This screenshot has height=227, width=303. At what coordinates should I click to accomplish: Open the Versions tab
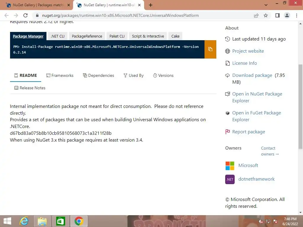point(163,75)
